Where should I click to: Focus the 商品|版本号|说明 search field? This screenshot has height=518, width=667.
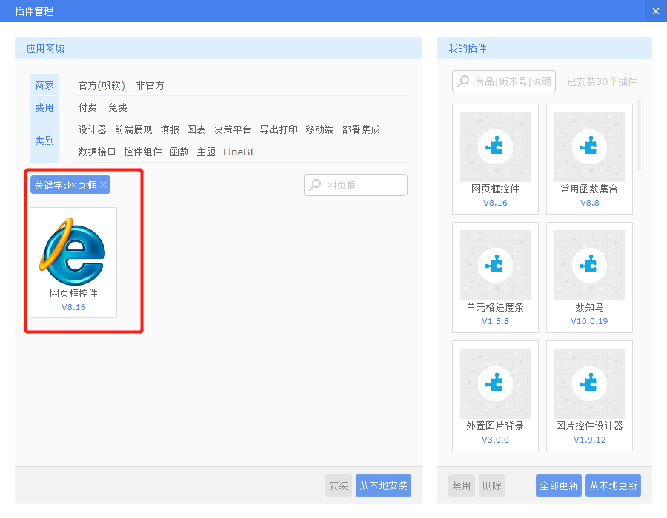click(504, 81)
